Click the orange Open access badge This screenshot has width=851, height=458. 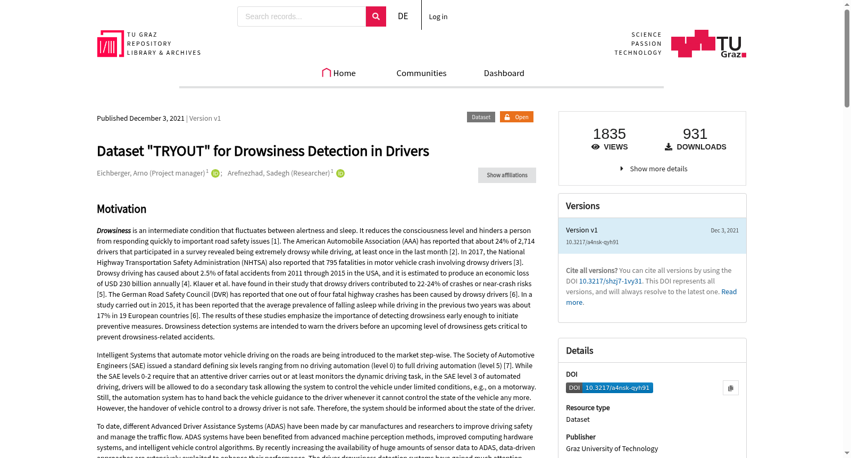coord(516,117)
